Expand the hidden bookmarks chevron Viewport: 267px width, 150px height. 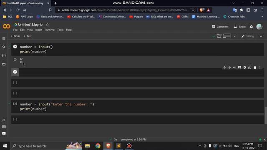(x=262, y=17)
